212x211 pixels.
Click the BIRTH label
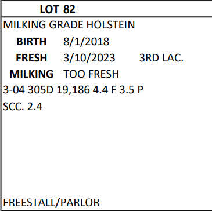(x=31, y=42)
